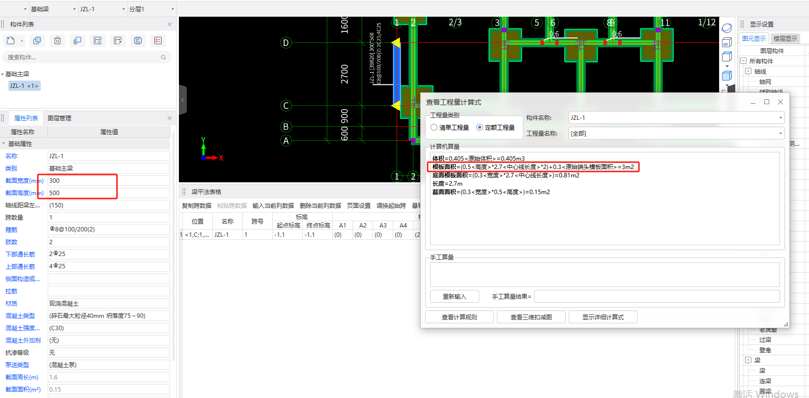809x398 pixels.
Task: Select the 底面模板面积 calculation line
Action: [x=506, y=175]
